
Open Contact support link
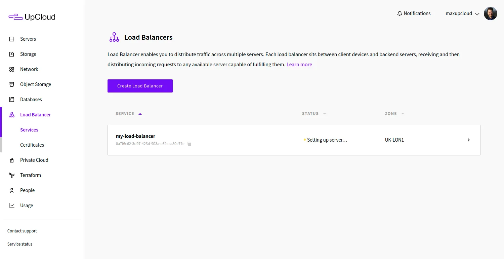[22, 231]
